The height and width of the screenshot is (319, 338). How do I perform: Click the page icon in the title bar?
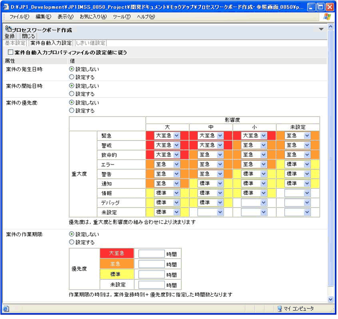tap(6, 7)
